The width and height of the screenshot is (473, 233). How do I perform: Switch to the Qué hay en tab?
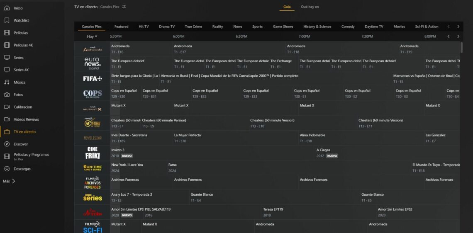pos(310,7)
